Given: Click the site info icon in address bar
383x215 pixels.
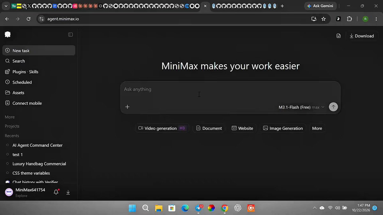Looking at the screenshot, I should [x=41, y=19].
